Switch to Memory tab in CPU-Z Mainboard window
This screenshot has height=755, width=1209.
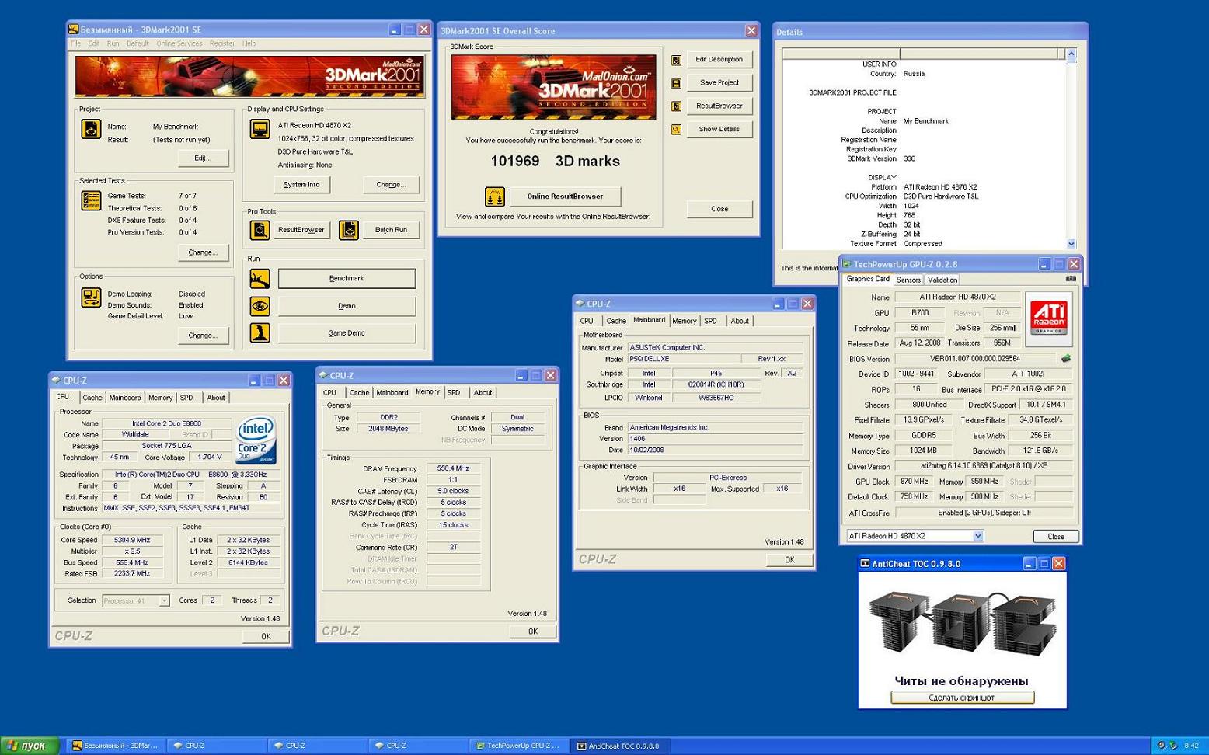685,321
